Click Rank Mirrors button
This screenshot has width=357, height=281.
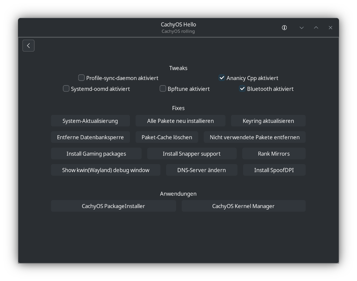click(274, 154)
